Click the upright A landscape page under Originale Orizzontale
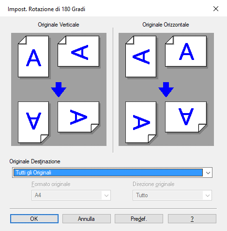The width and height of the screenshot is (227, 231). tap(186, 51)
